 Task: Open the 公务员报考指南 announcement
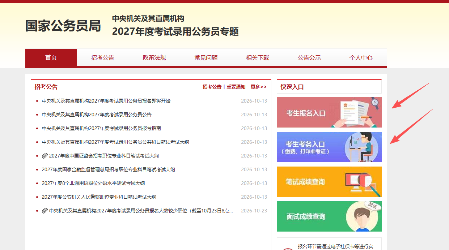tap(101, 128)
